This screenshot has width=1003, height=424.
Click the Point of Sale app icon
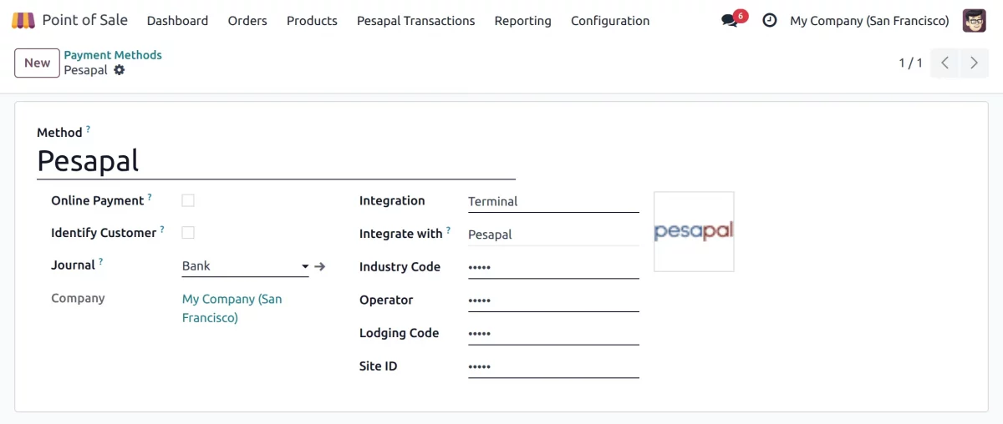pos(23,21)
